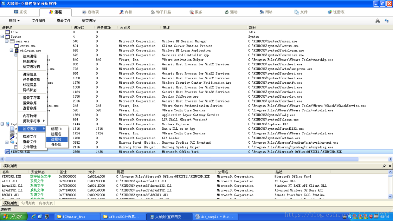393x221 pixels.
Task: Click the winlogon.exe process icon
Action: (16, 50)
